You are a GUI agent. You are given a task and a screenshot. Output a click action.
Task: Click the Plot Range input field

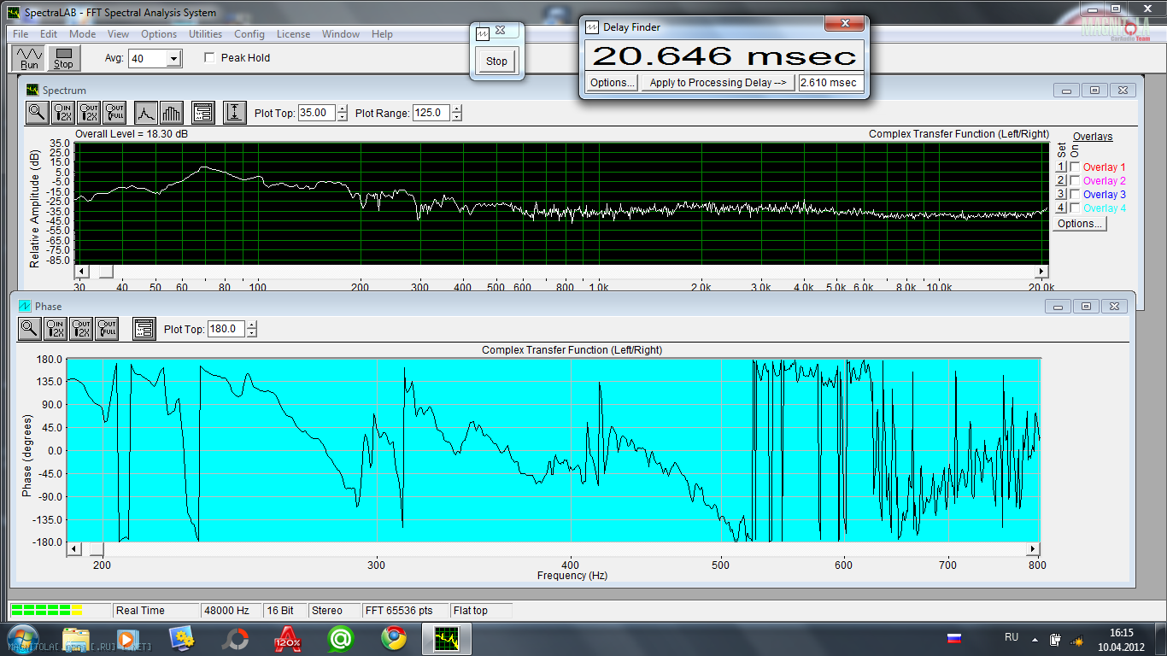pos(431,113)
